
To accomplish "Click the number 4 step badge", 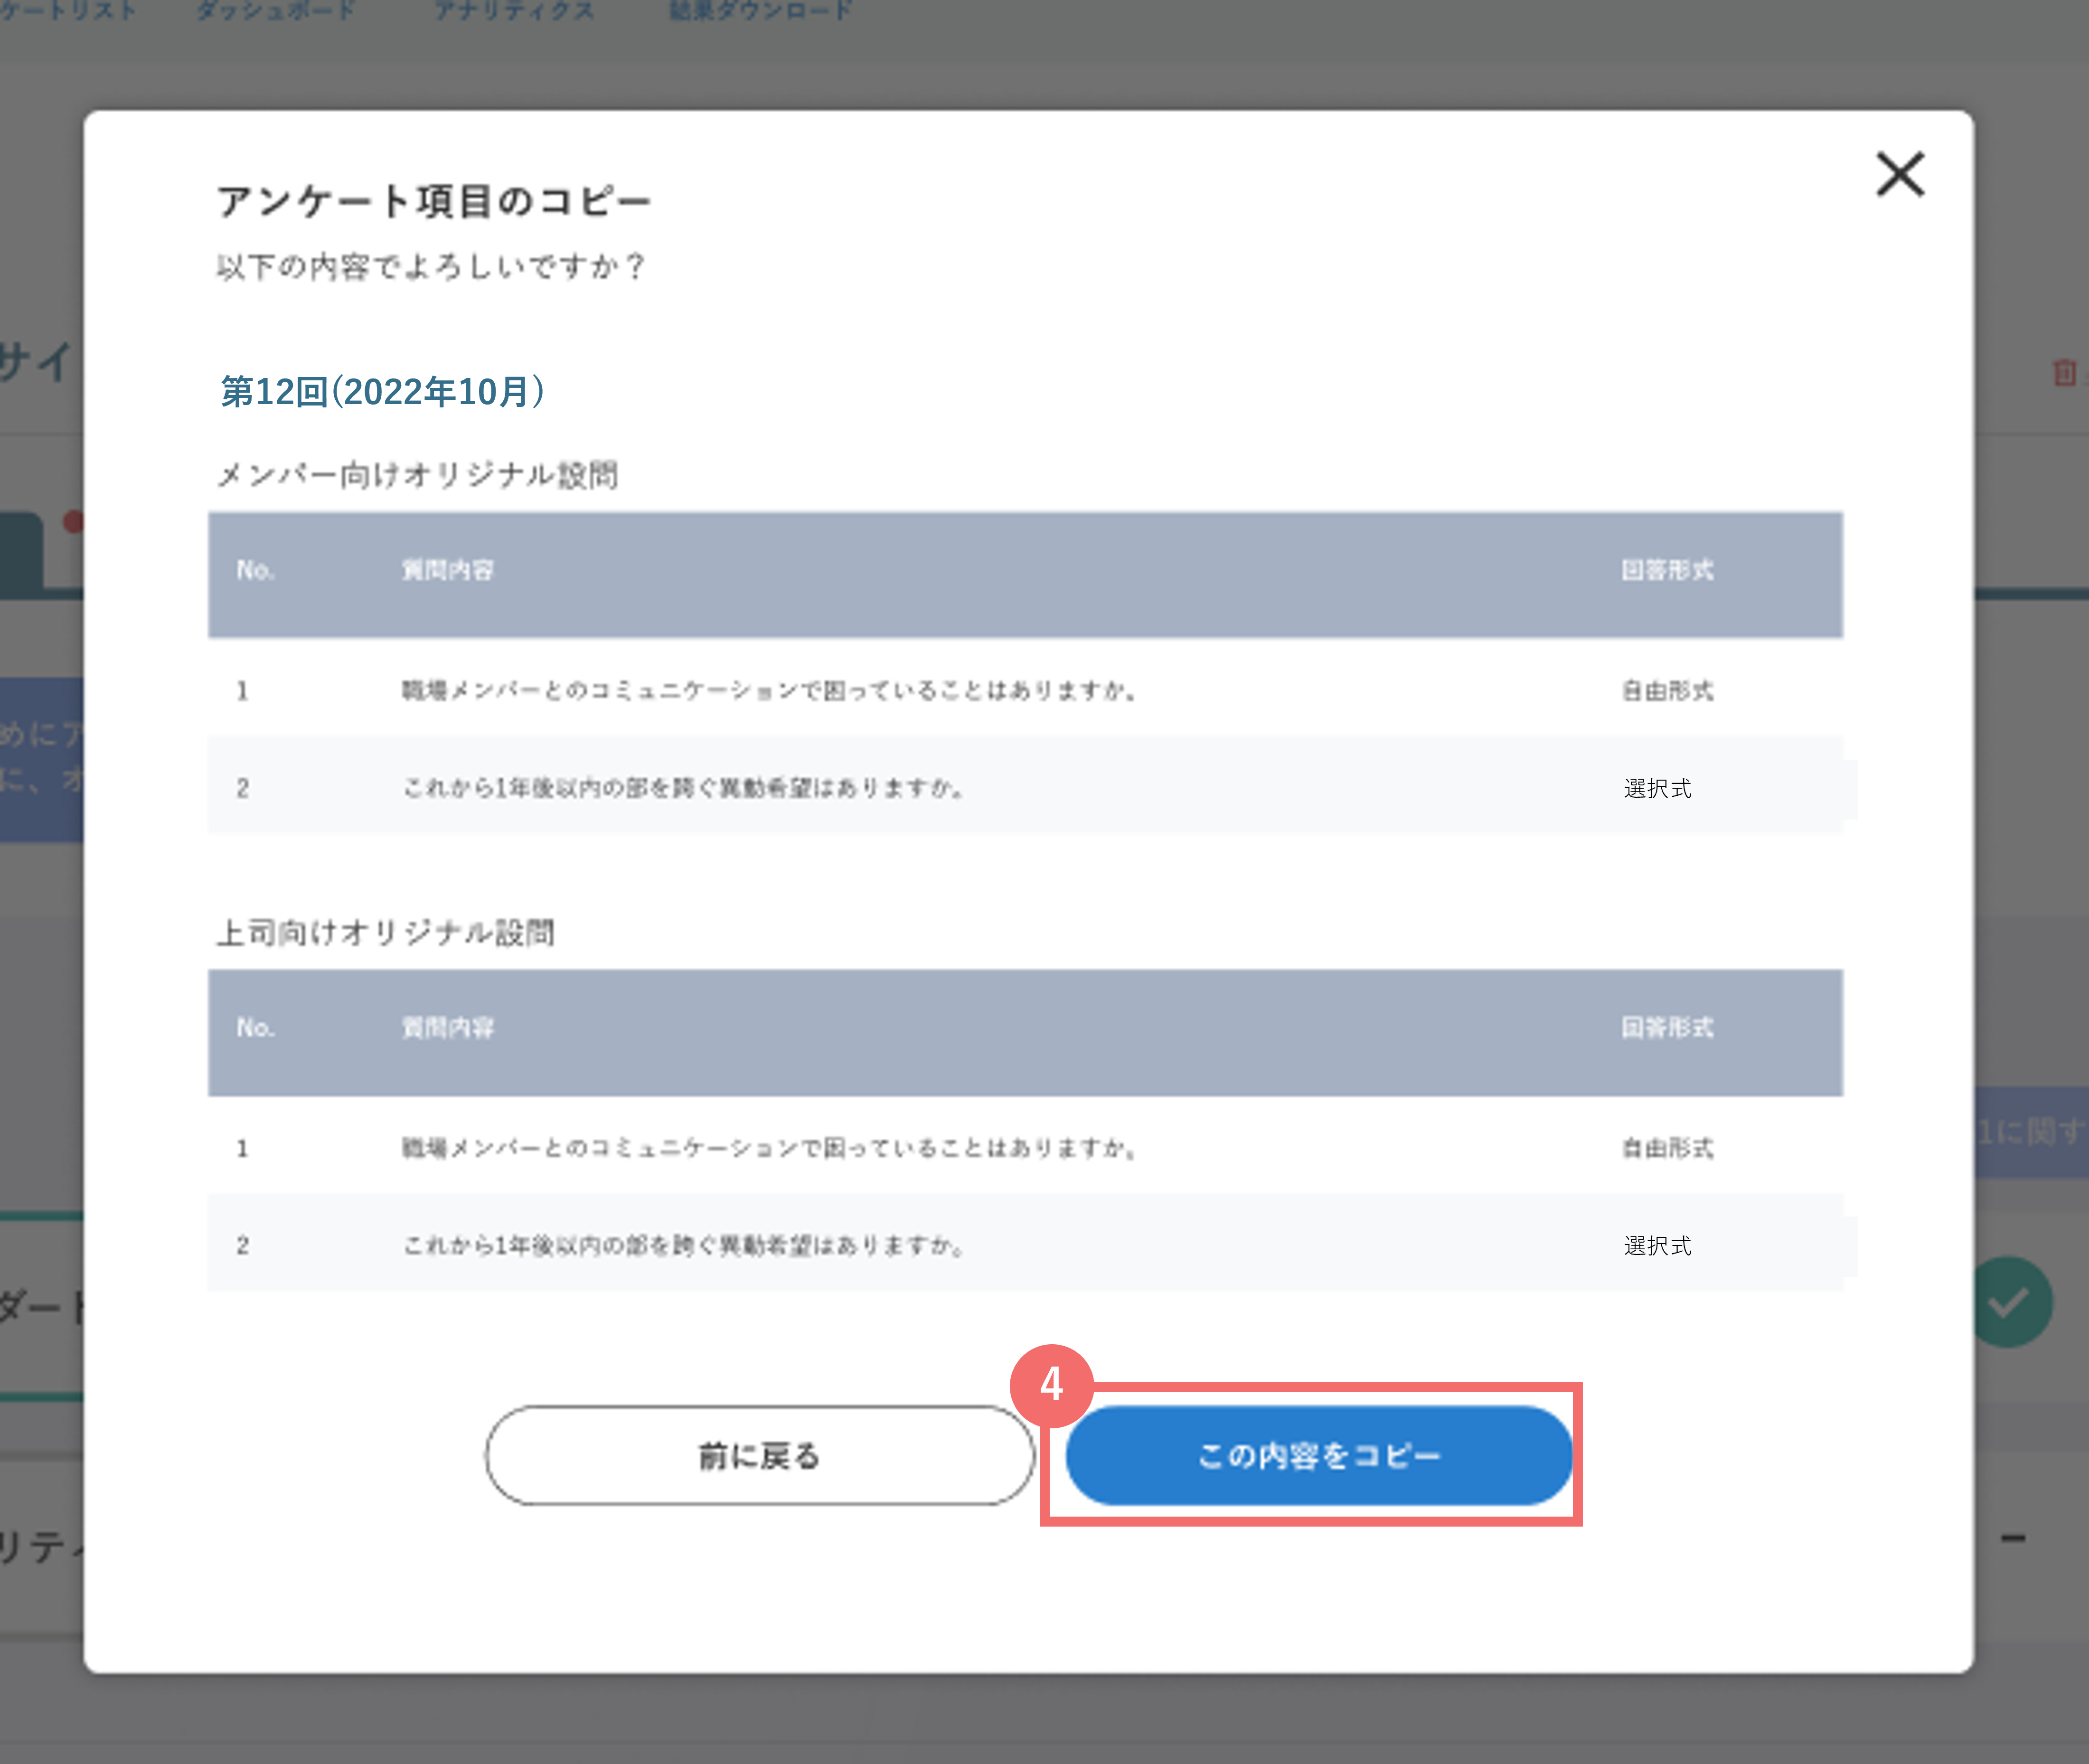I will (1051, 1385).
